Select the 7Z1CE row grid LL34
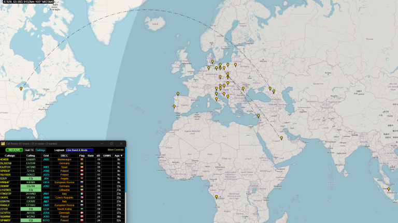This screenshot has width=398, height=223. coord(46,209)
